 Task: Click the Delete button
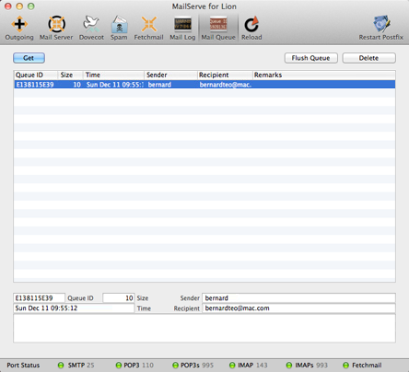pyautogui.click(x=369, y=58)
